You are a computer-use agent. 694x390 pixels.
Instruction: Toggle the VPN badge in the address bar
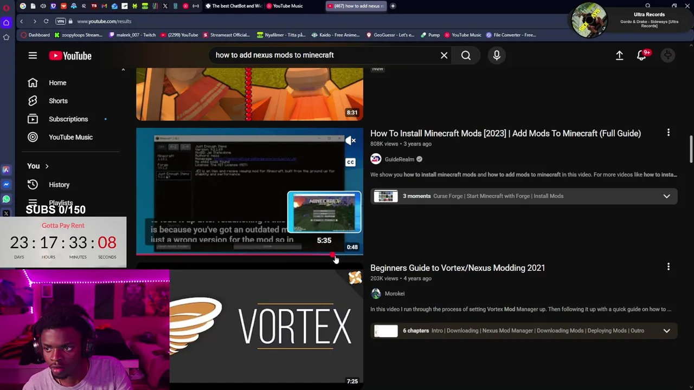point(61,21)
